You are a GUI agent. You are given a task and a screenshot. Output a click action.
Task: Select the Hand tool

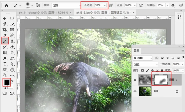tap(12, 70)
